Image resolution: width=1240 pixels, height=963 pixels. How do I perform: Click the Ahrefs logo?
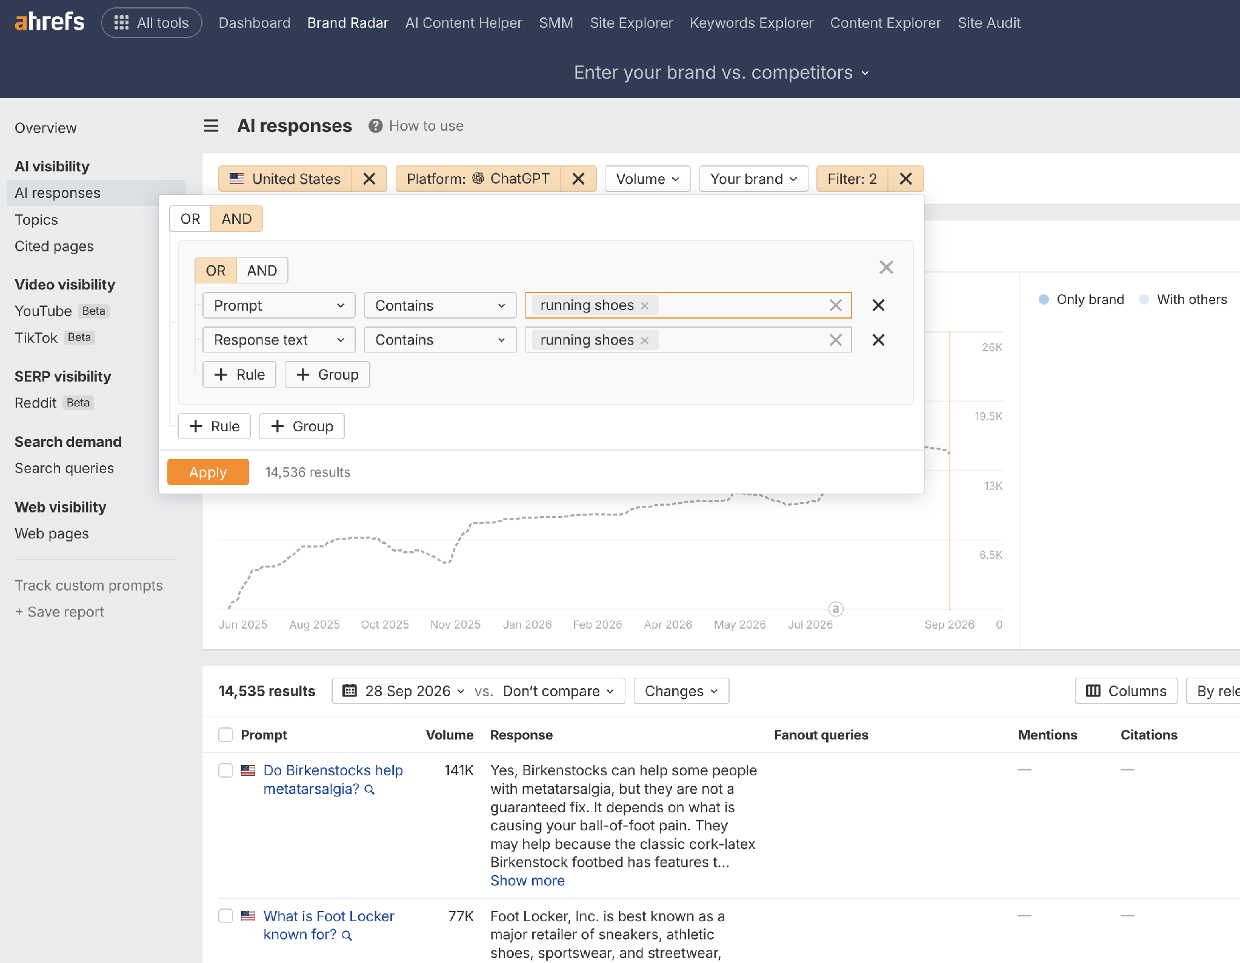[49, 22]
